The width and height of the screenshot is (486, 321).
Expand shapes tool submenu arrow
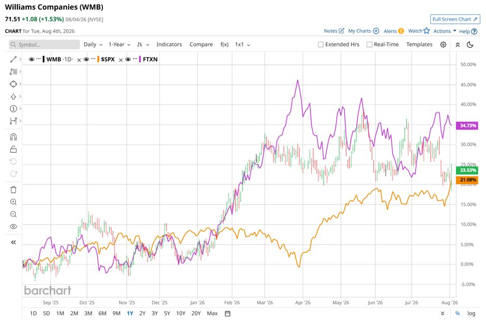coord(20,84)
